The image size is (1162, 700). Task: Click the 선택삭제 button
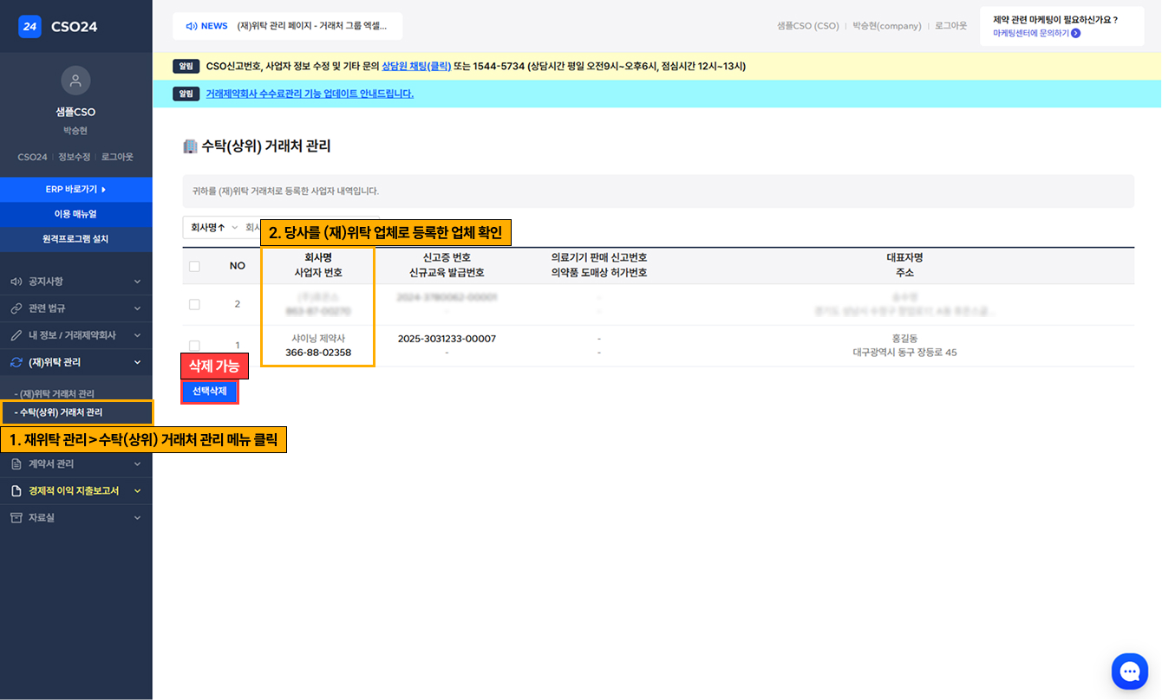(x=209, y=392)
